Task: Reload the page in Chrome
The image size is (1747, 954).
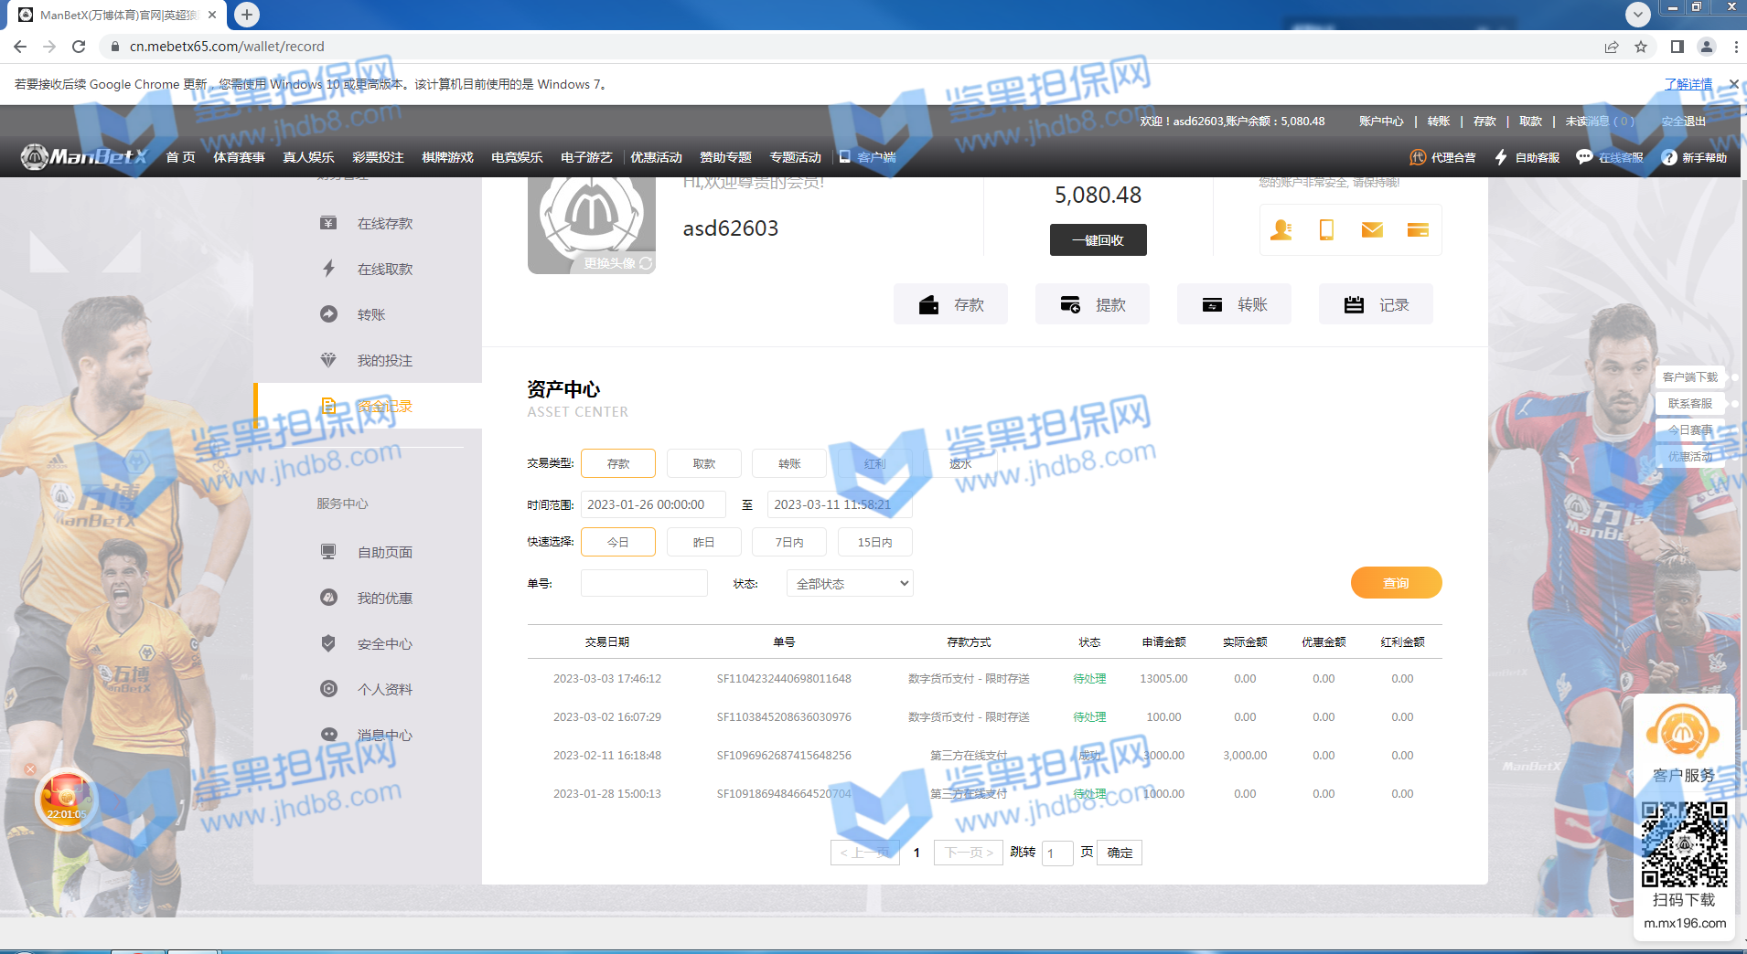Action: pos(79,47)
